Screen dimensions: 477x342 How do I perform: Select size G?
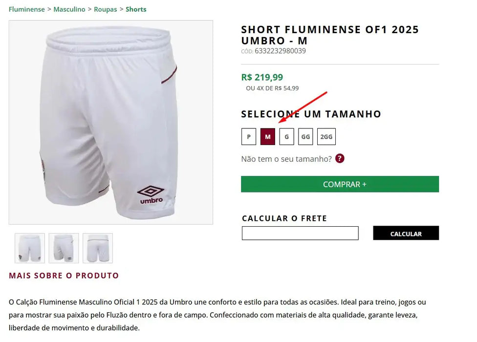(x=286, y=137)
